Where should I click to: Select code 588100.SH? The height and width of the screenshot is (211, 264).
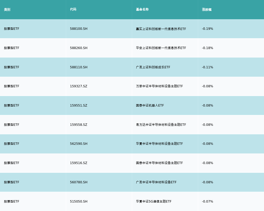click(x=79, y=29)
